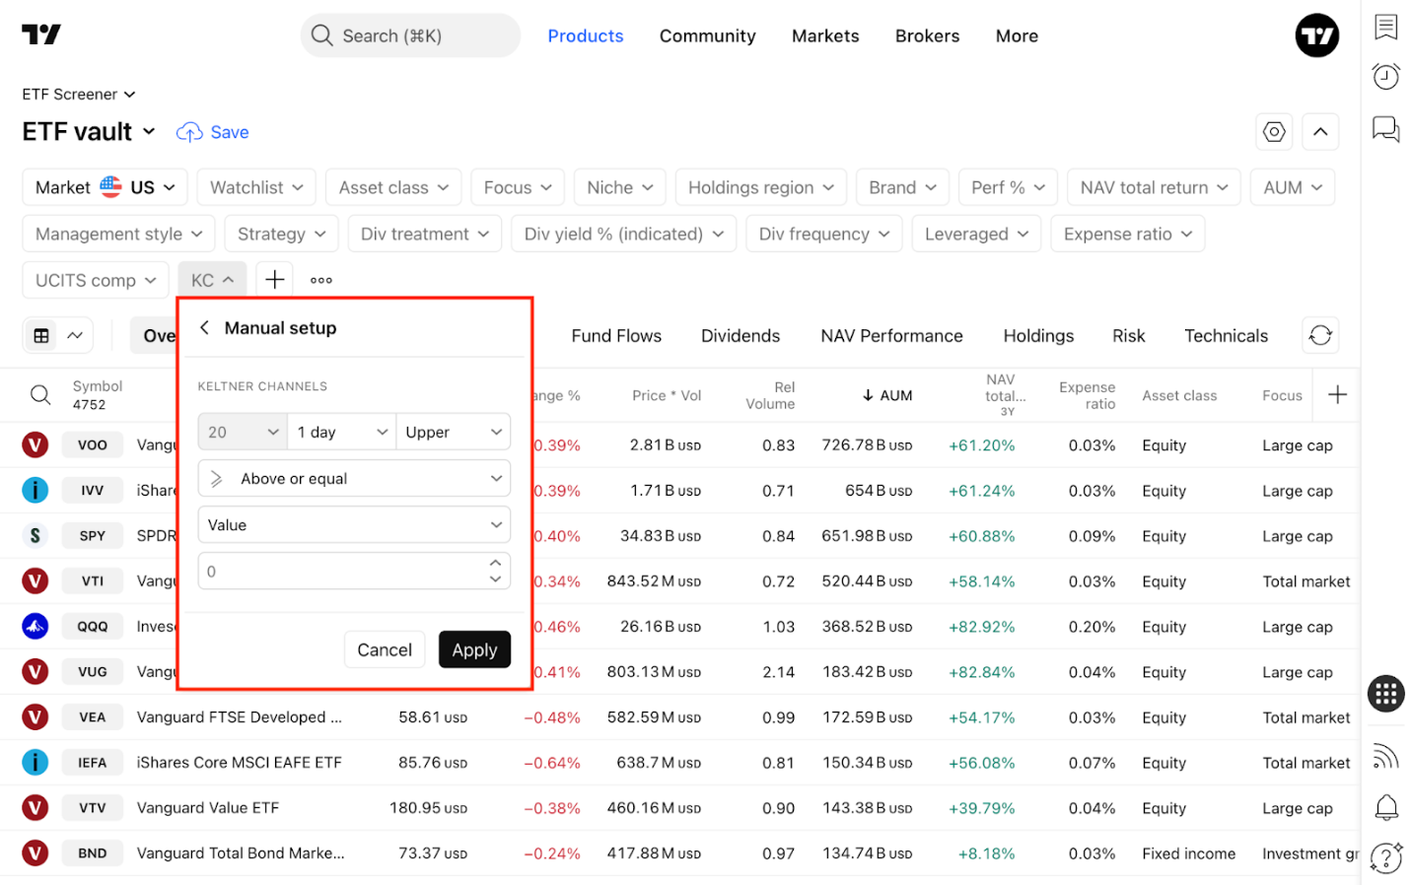Open the alerts clock icon
Image resolution: width=1411 pixels, height=885 pixels.
point(1385,77)
